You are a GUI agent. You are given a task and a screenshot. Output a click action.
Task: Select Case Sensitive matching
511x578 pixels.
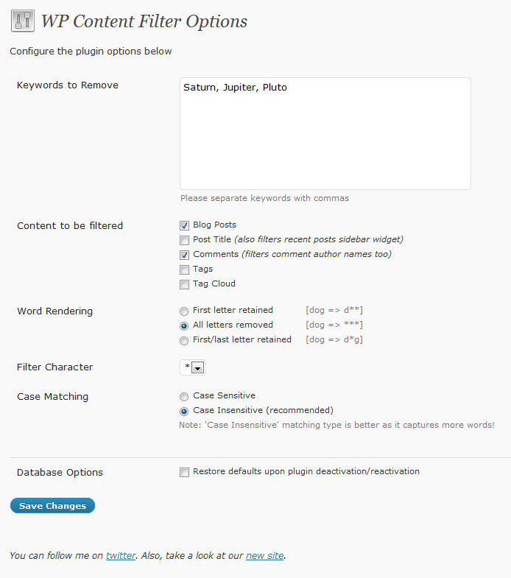click(x=183, y=396)
